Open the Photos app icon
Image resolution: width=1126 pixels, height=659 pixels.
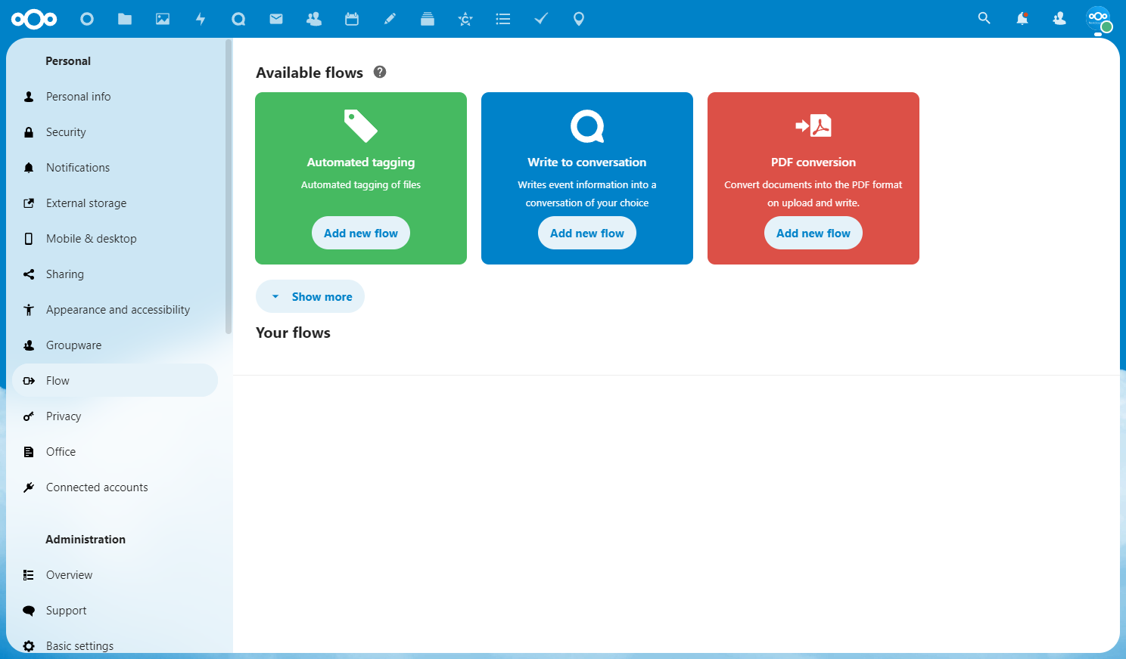pyautogui.click(x=163, y=19)
